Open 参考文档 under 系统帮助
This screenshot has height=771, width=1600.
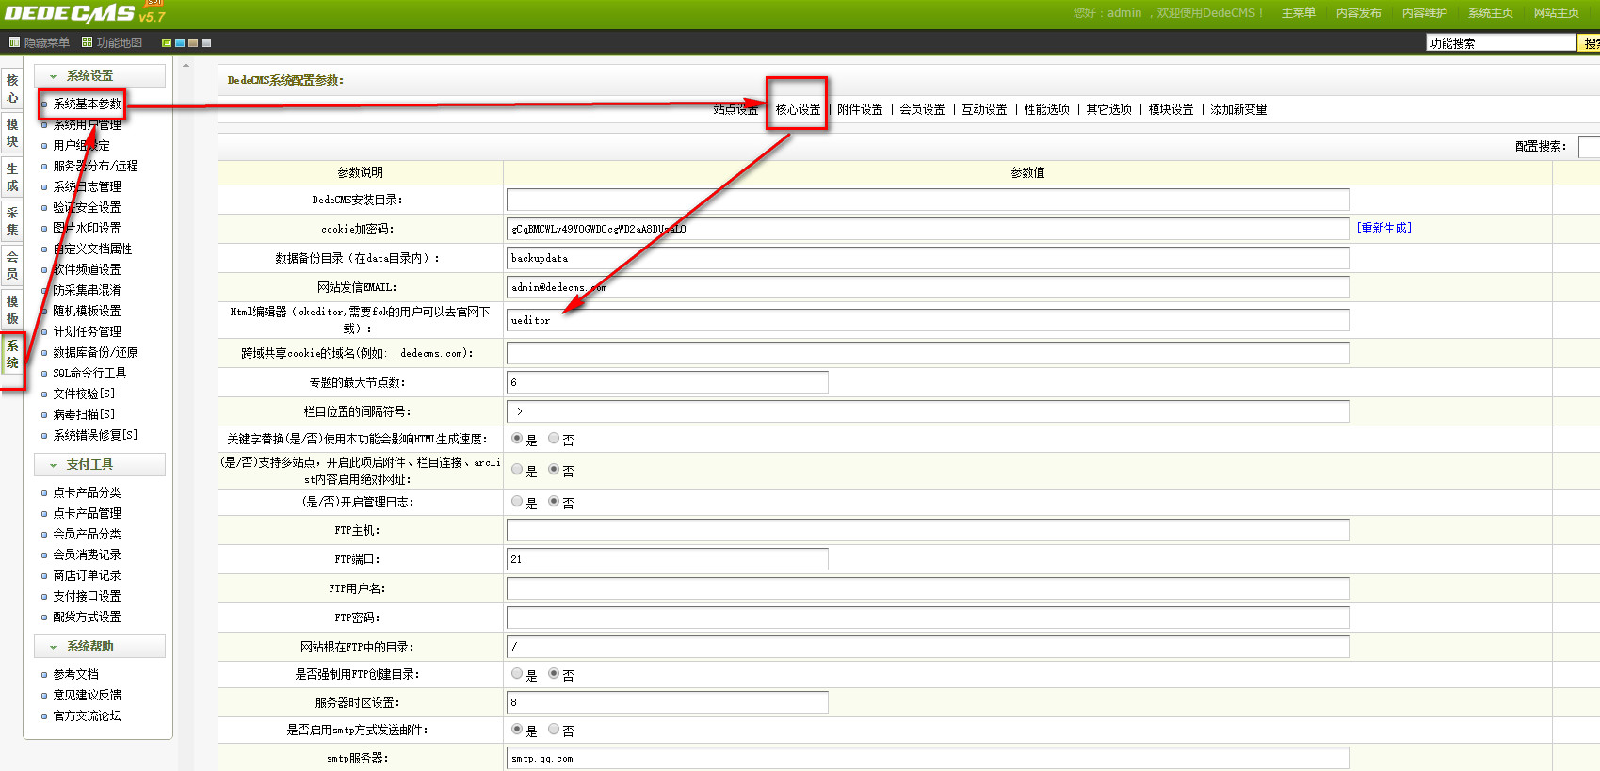coord(75,674)
